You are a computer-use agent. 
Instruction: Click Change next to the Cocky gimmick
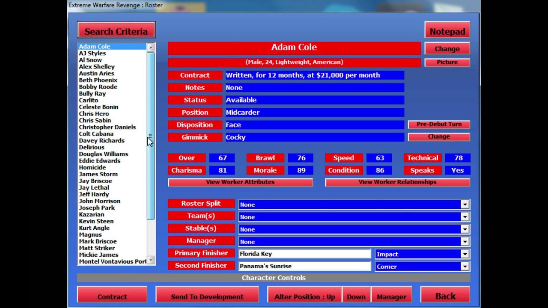(x=439, y=137)
